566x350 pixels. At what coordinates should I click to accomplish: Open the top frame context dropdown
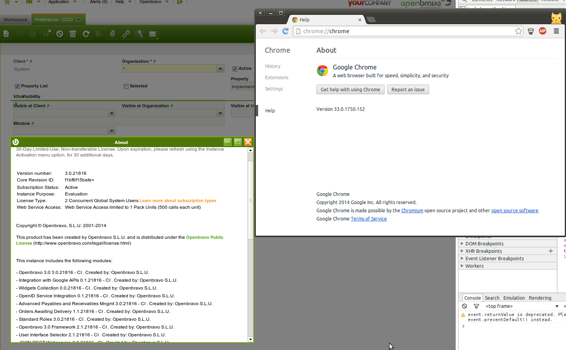click(522, 306)
